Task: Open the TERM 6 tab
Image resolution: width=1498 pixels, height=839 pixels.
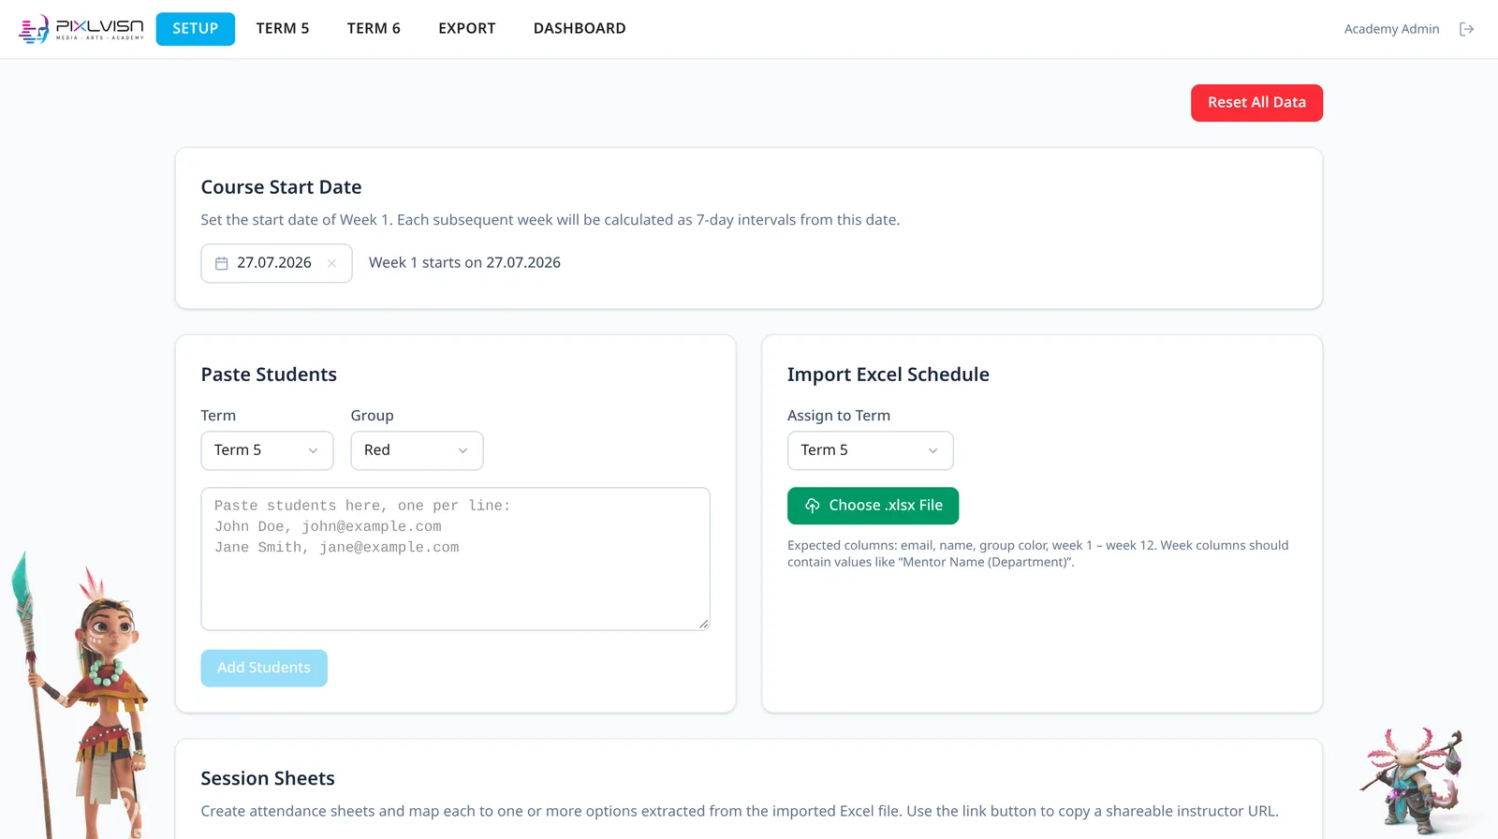Action: 374,29
